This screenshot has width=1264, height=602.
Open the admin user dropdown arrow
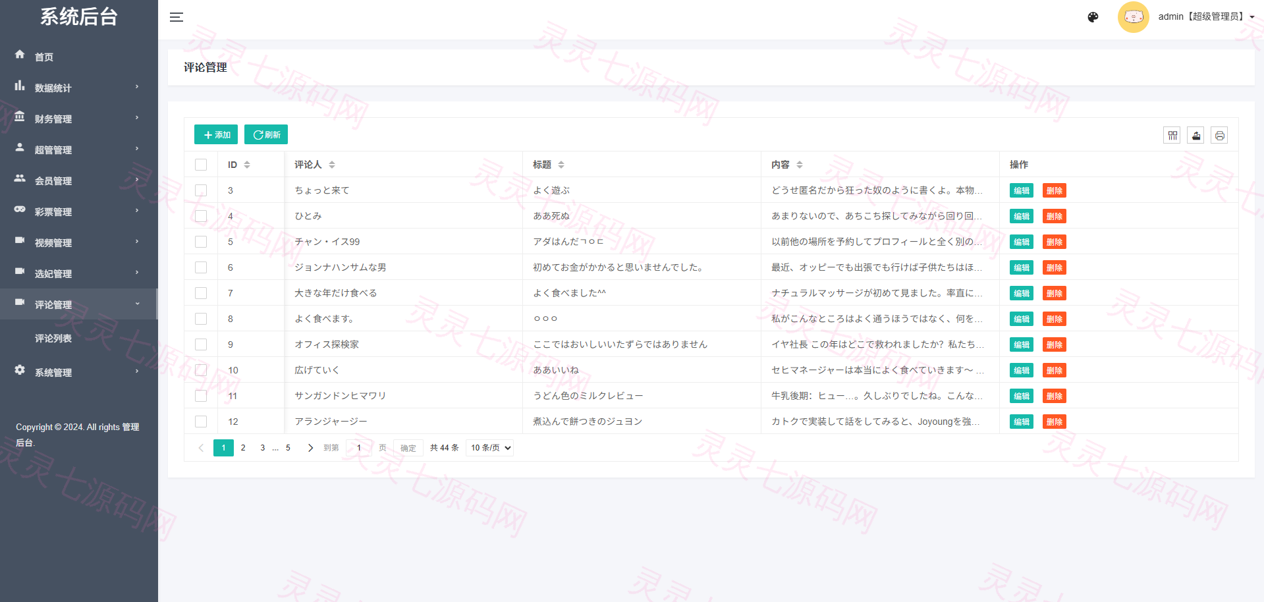coord(1251,17)
